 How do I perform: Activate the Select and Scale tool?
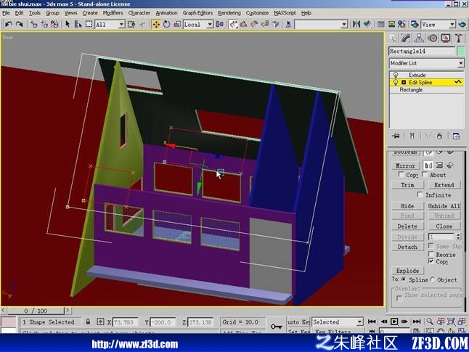[x=177, y=24]
